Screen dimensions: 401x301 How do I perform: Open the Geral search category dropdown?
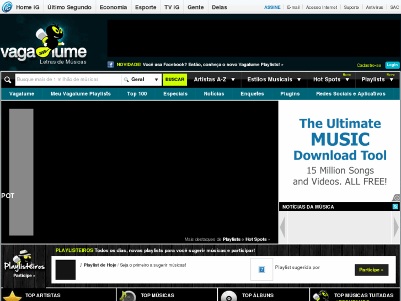141,80
